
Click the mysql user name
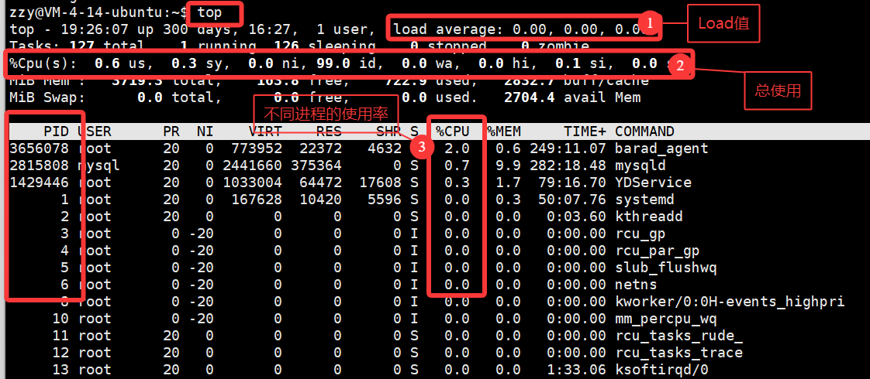[98, 166]
